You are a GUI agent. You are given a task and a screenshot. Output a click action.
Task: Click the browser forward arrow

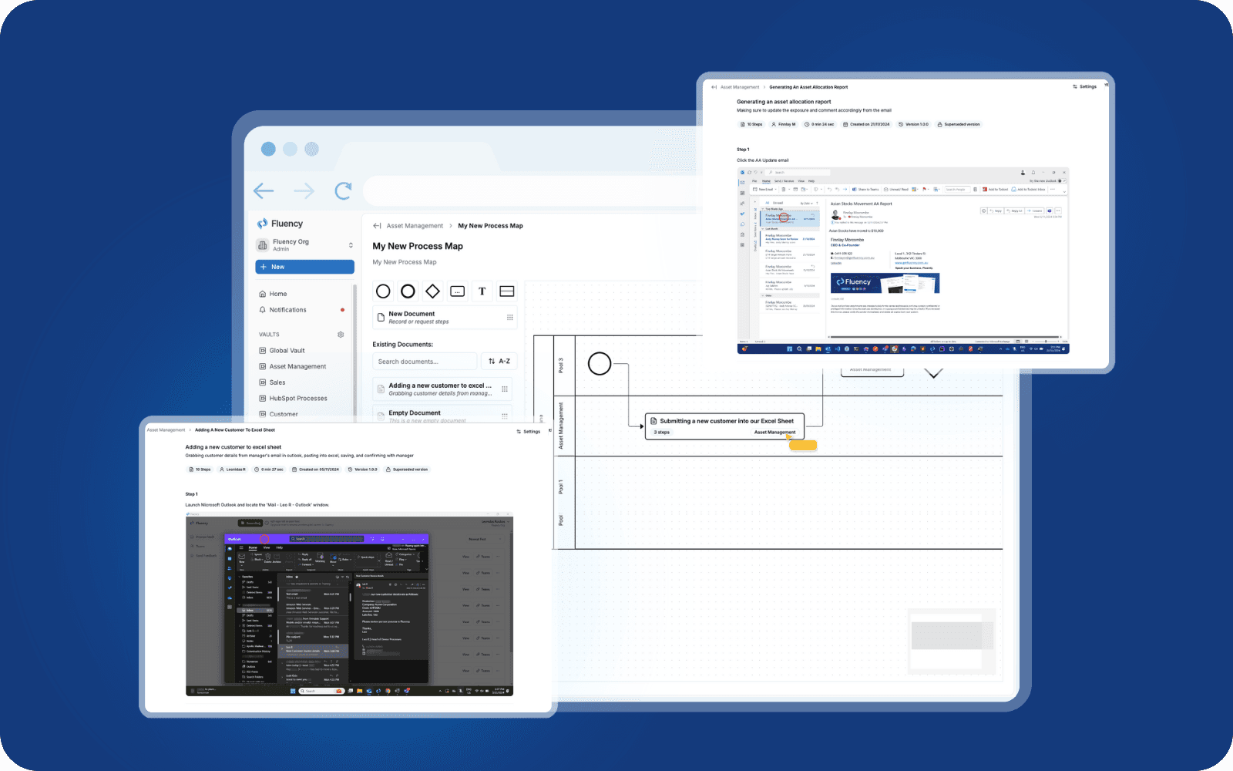[x=304, y=190]
